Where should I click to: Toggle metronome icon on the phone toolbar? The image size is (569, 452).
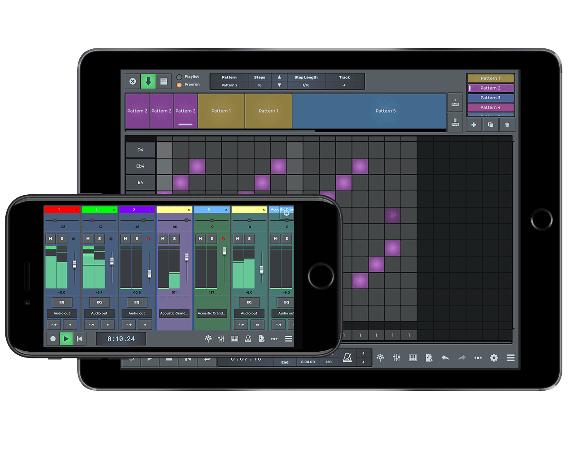click(x=248, y=339)
